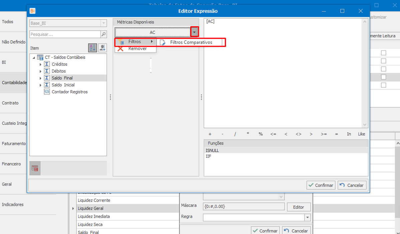This screenshot has width=400, height=234.
Task: Click the document-pencil icon of Filtros Comparativos
Action: [163, 42]
